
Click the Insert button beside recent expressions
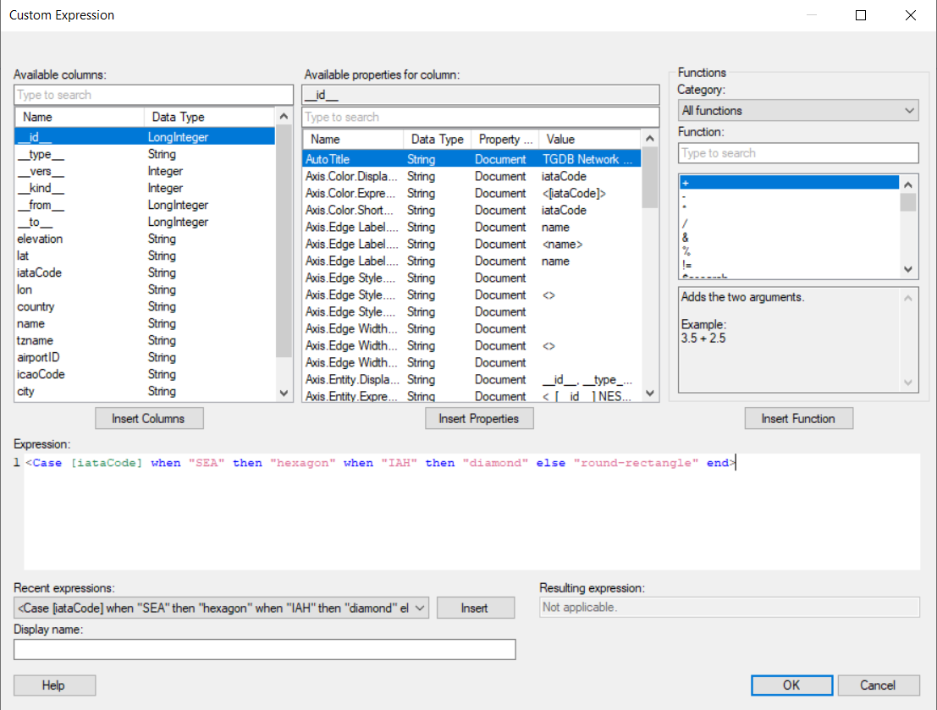click(x=475, y=608)
